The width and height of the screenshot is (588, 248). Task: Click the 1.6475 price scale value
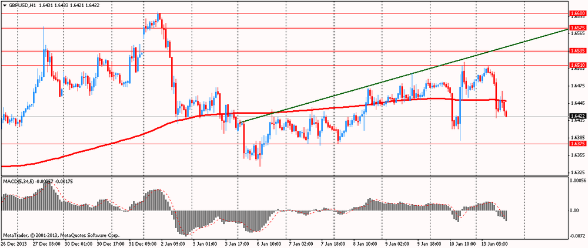[577, 86]
